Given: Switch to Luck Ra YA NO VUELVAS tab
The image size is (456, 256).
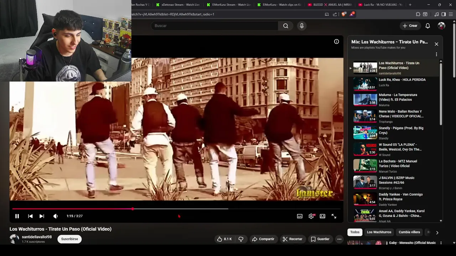Looking at the screenshot, I should 381,5.
